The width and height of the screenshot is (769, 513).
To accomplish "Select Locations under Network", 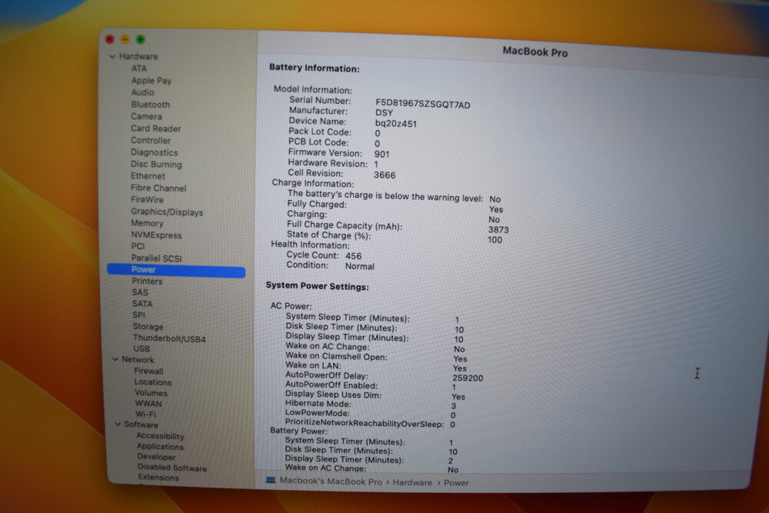I will (153, 382).
